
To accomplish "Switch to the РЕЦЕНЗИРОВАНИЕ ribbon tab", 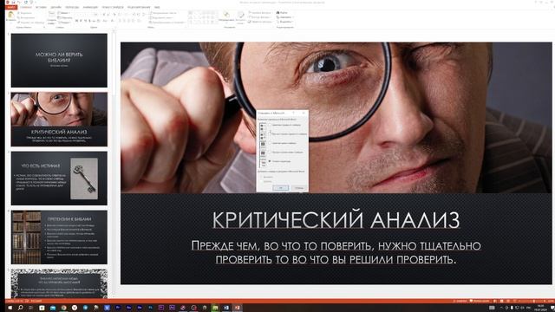I will pyautogui.click(x=139, y=7).
